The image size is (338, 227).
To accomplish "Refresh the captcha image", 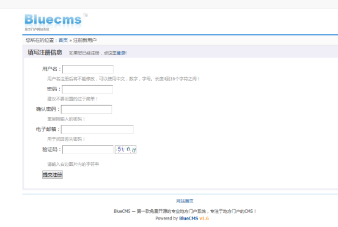I will coord(126,149).
